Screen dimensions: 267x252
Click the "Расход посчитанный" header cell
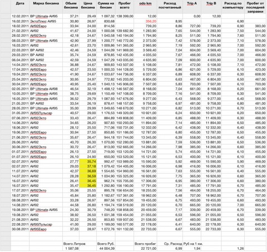pos(170,7)
